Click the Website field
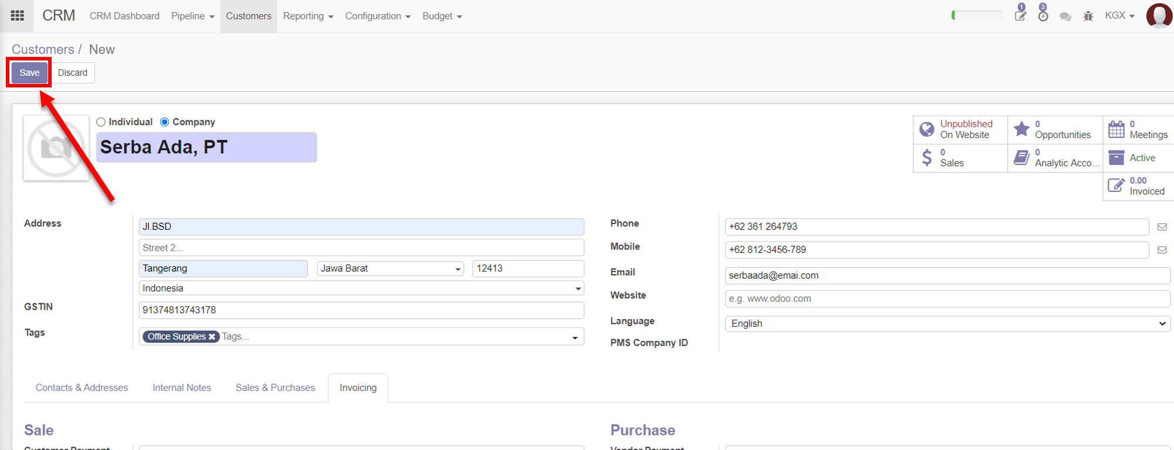Viewport: 1174px width, 450px height. (948, 299)
